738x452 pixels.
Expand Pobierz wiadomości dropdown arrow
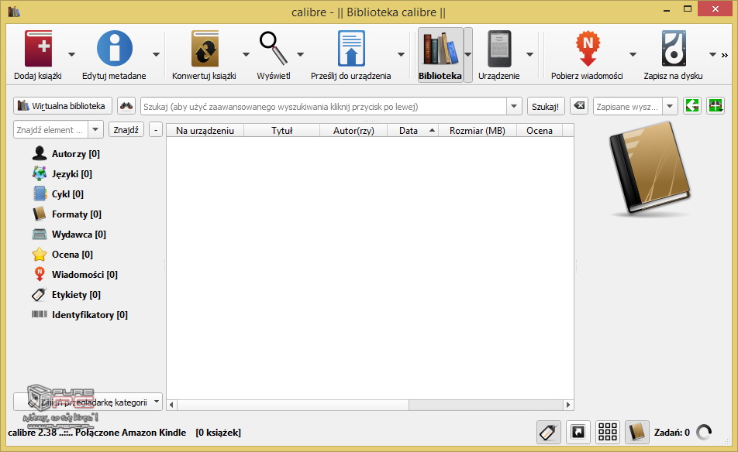(x=633, y=54)
